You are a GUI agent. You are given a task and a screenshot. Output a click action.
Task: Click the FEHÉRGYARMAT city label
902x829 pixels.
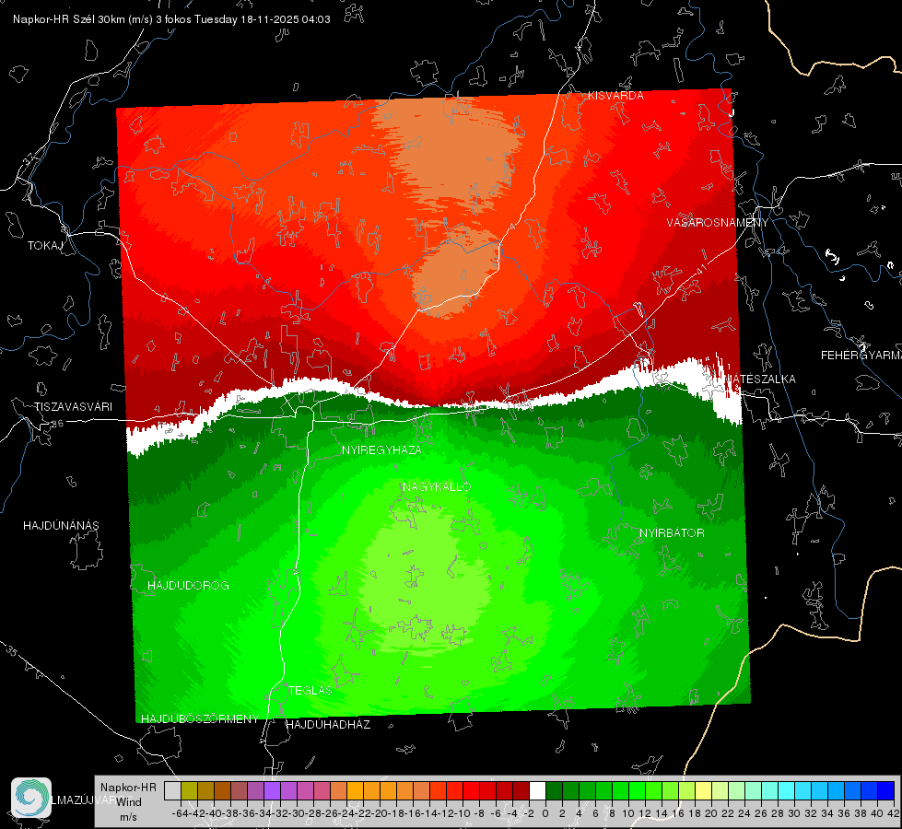(x=861, y=356)
